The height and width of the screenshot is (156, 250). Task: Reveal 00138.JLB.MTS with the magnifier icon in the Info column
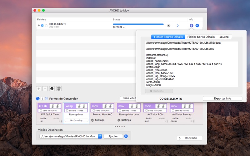197,26
